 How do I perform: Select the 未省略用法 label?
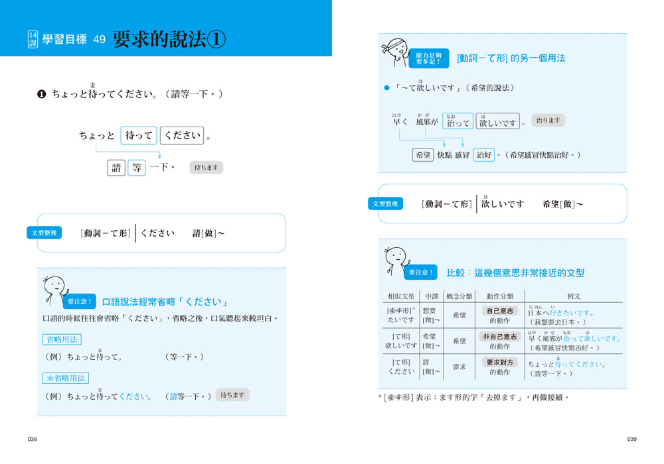click(66, 378)
